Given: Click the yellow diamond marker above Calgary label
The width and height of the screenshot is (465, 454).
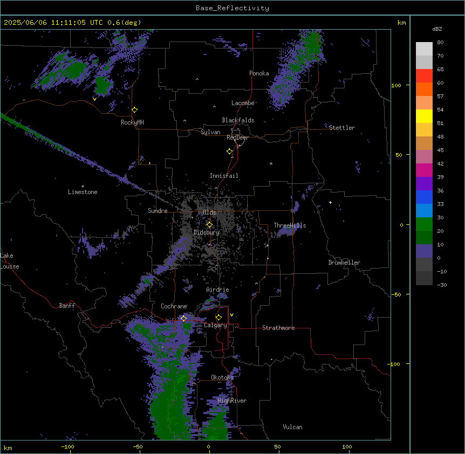Looking at the screenshot, I should coord(218,318).
